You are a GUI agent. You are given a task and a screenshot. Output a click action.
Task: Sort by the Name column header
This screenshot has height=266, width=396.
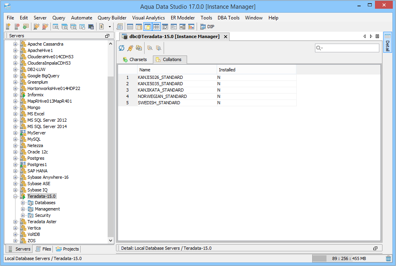tap(177, 70)
